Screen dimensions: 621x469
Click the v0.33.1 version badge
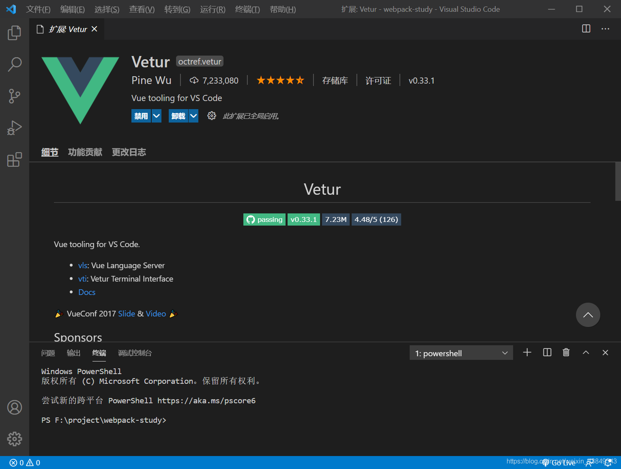coord(304,219)
